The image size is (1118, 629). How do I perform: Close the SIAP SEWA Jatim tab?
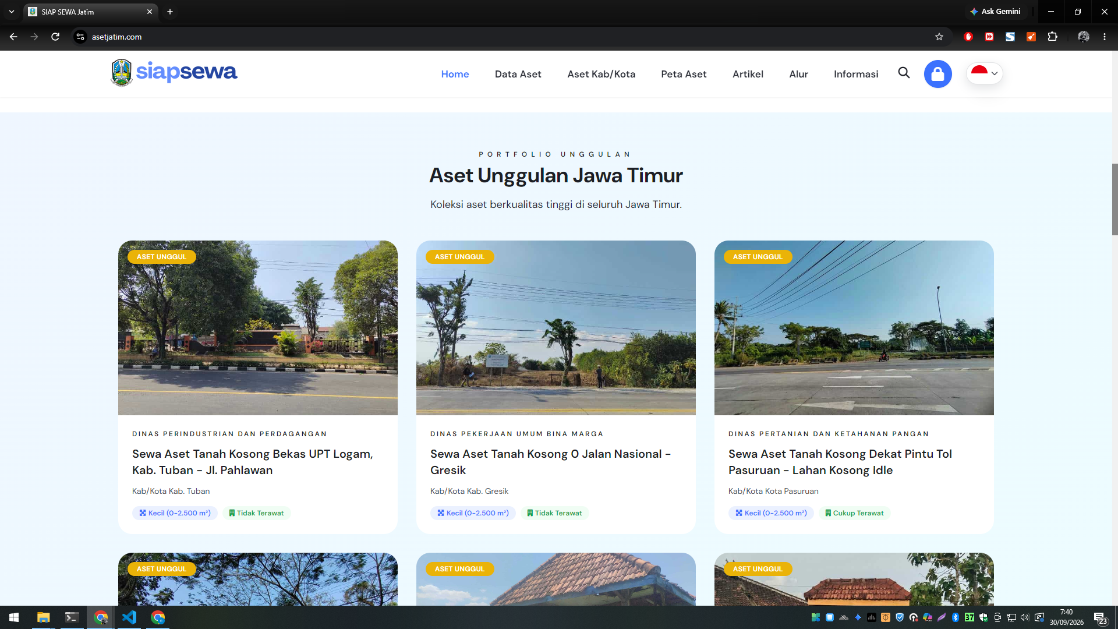pyautogui.click(x=150, y=12)
